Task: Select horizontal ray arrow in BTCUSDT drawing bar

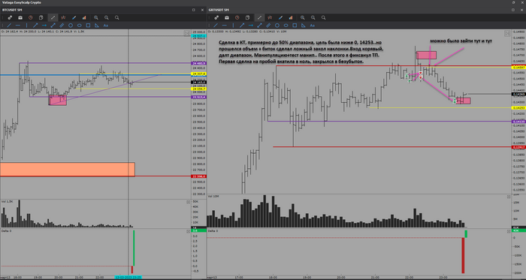Action: pyautogui.click(x=44, y=25)
